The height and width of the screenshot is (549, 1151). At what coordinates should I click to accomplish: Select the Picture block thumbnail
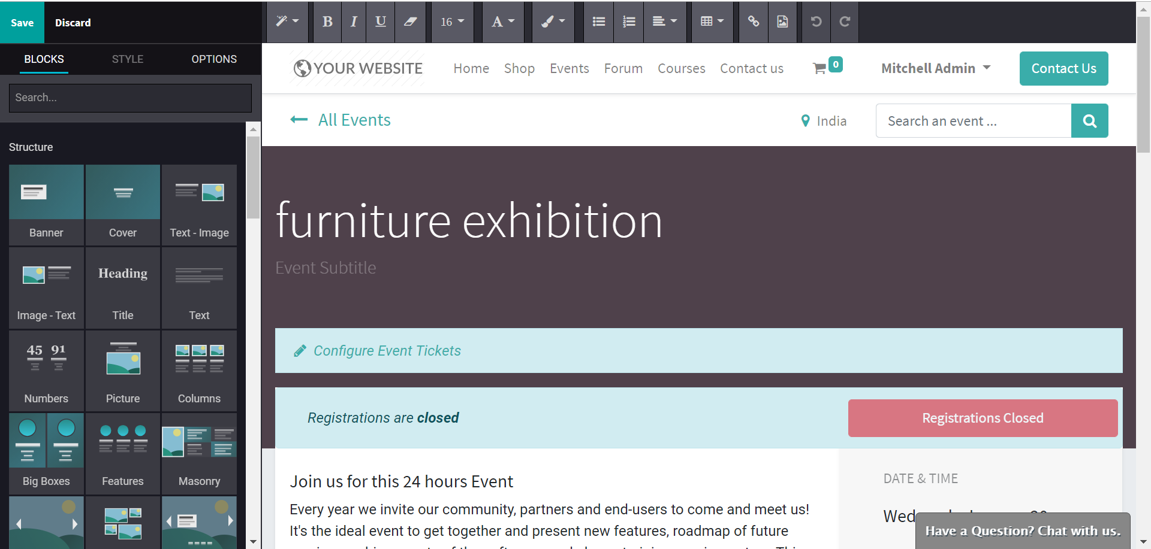tap(123, 371)
